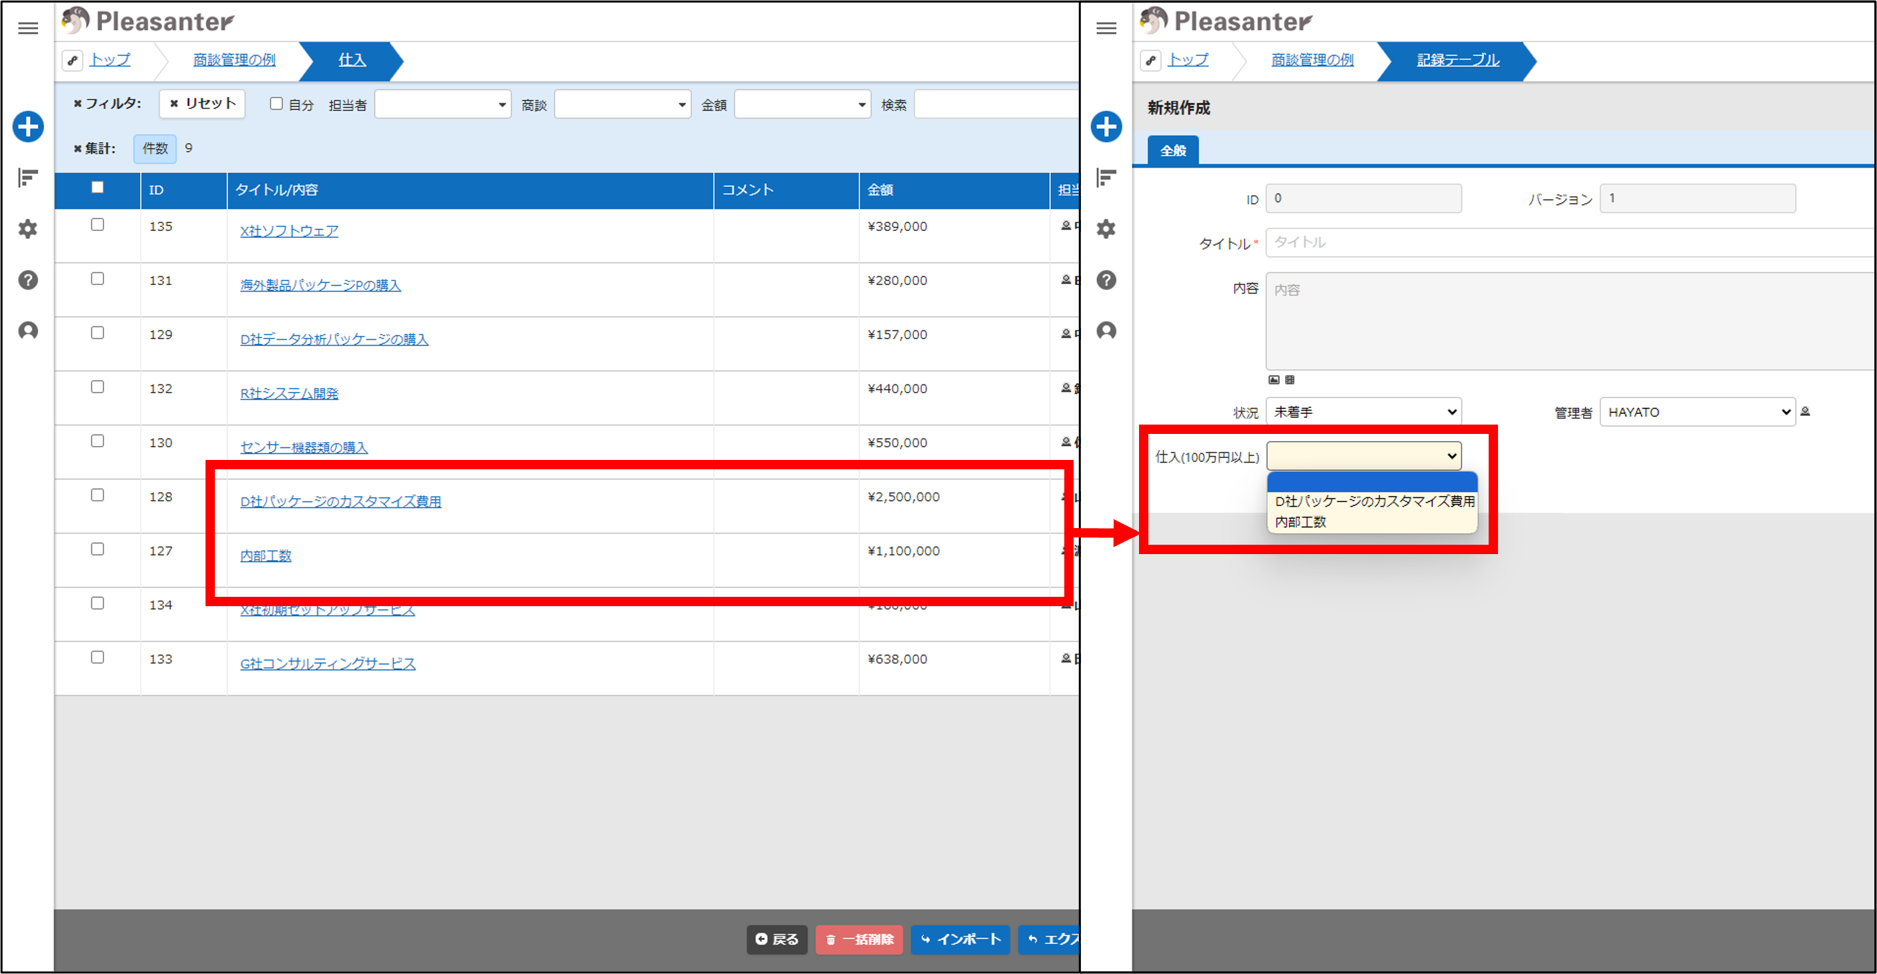Select D社パッケージのカスタマイズ費用 dropdown option
This screenshot has width=1877, height=974.
[1373, 501]
